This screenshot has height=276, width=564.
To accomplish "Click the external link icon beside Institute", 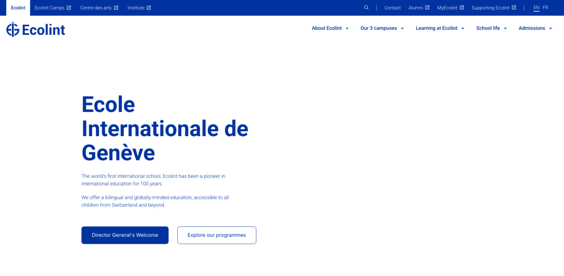I will click(150, 8).
